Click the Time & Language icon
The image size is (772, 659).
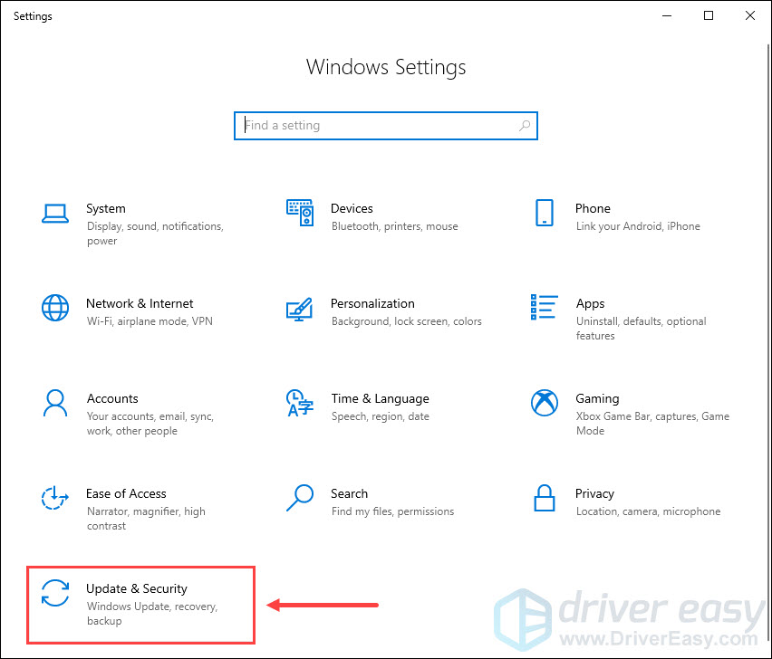[x=300, y=403]
